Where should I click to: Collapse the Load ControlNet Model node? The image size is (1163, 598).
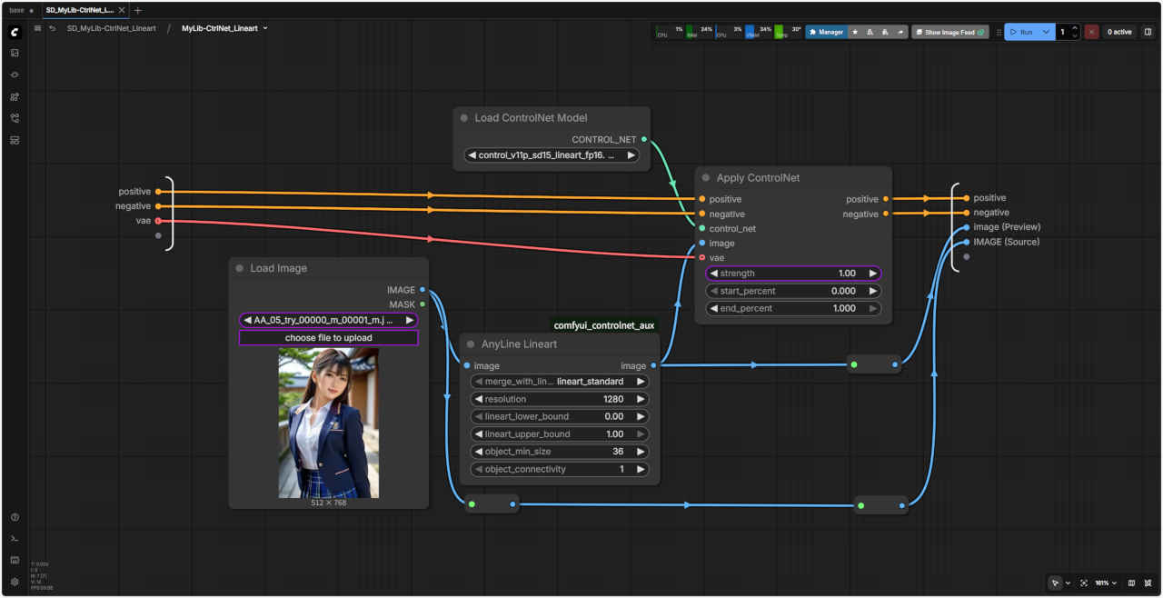[x=463, y=118]
